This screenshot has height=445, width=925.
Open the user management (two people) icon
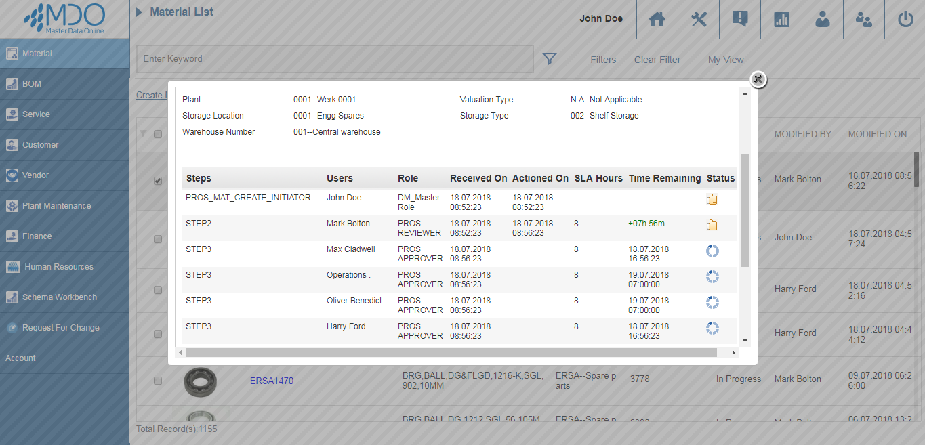(863, 20)
